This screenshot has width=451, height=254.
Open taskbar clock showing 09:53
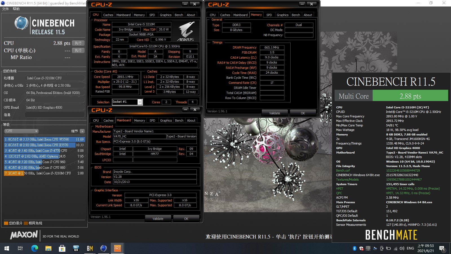pos(426,248)
